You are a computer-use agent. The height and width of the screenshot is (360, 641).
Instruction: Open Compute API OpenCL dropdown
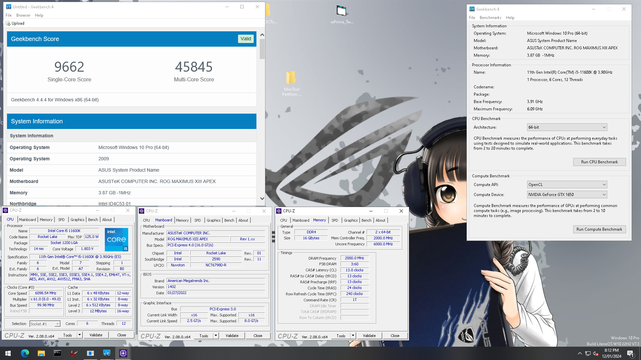pyautogui.click(x=567, y=185)
